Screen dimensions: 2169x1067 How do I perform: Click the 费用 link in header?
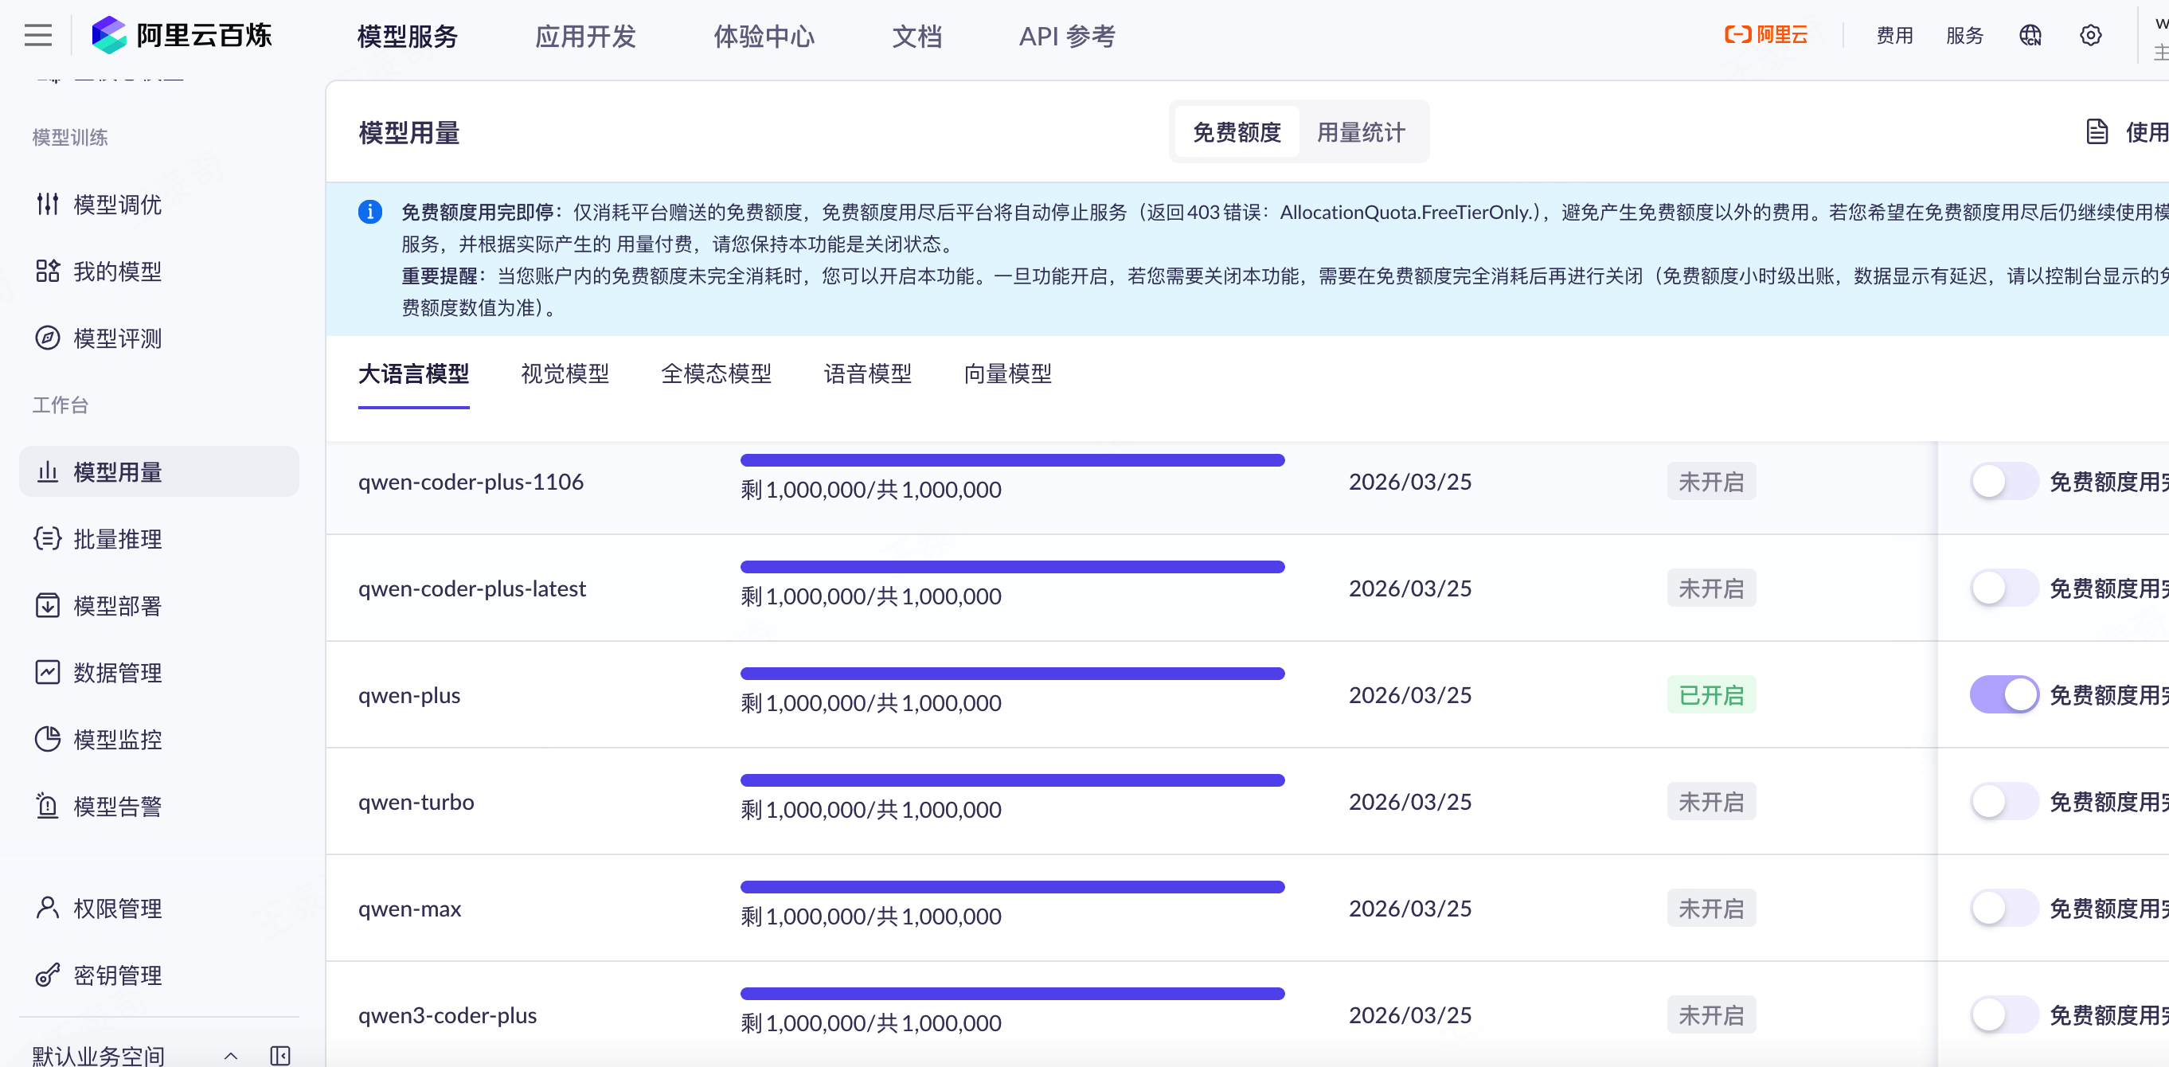click(1894, 35)
